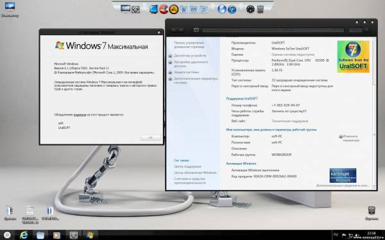
Task: Open the blue archive desktop icon at bottom
Action: click(x=50, y=213)
